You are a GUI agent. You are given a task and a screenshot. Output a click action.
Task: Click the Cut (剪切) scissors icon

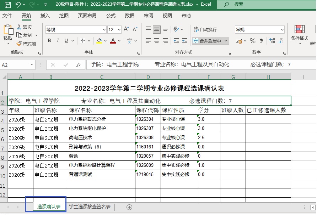[20, 27]
